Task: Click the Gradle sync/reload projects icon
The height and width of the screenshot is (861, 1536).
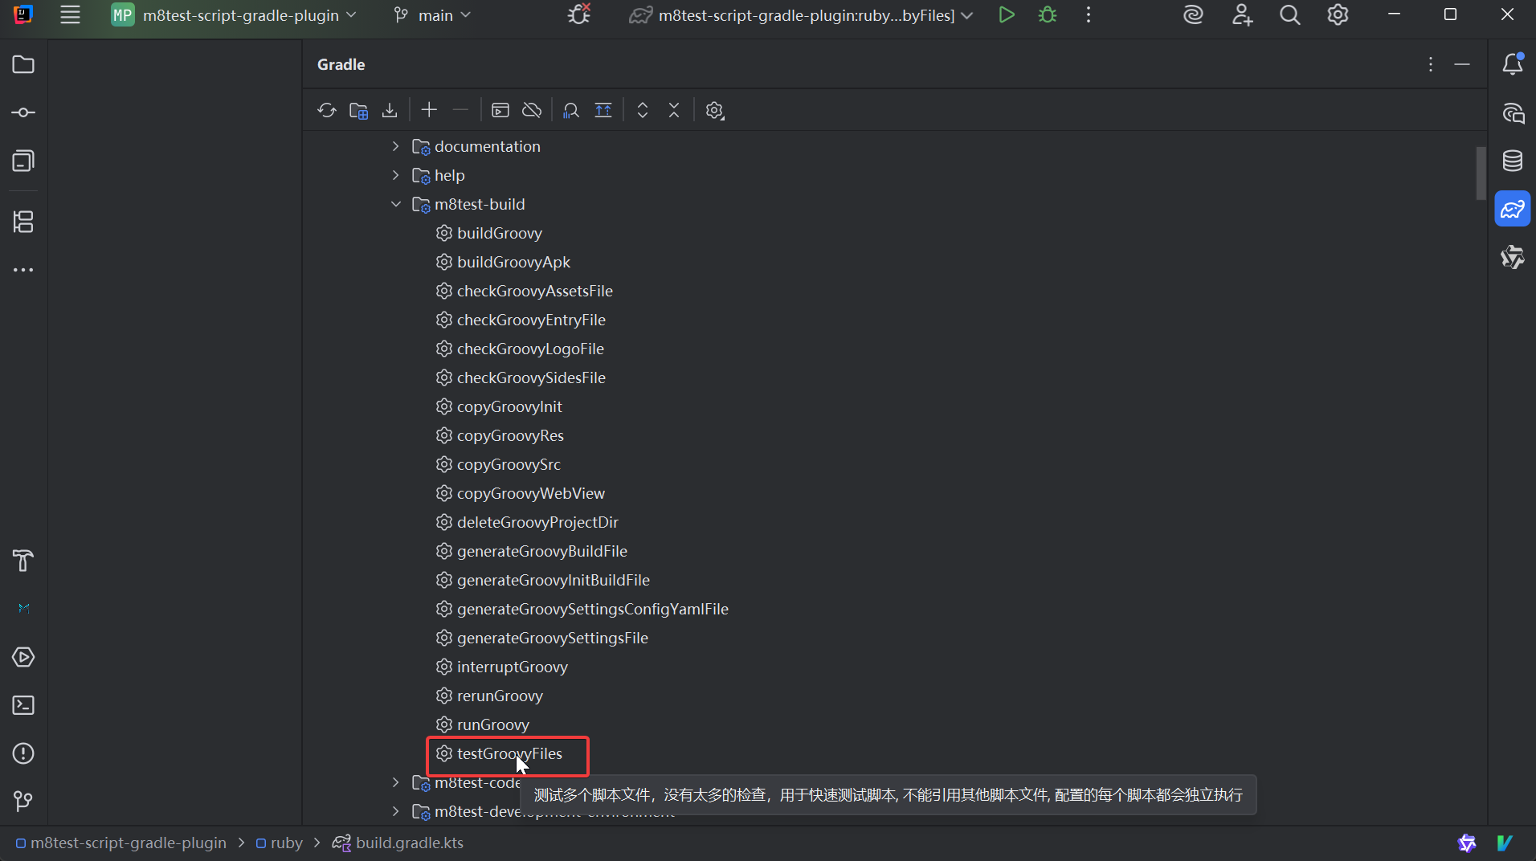Action: click(326, 110)
